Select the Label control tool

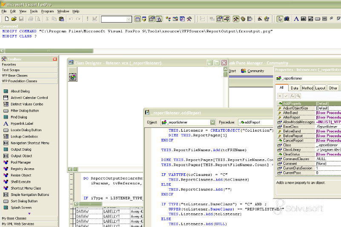(296, 19)
